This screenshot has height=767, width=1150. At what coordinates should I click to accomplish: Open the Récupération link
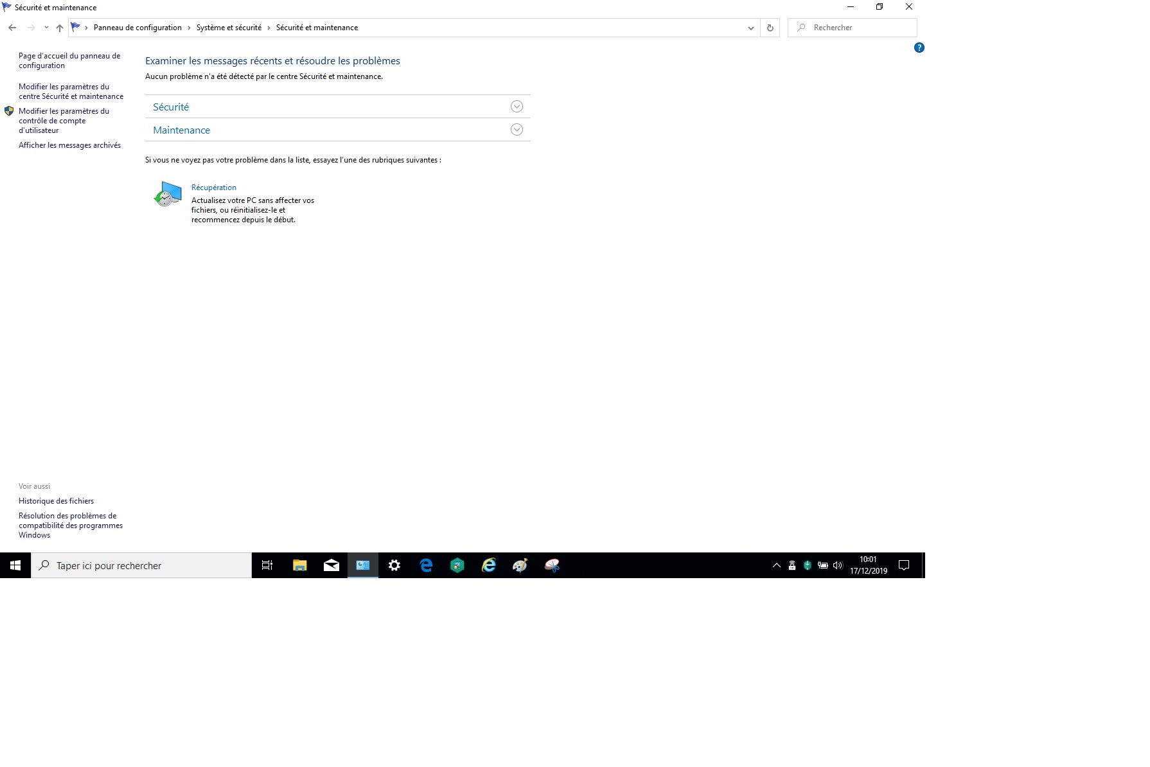click(214, 188)
